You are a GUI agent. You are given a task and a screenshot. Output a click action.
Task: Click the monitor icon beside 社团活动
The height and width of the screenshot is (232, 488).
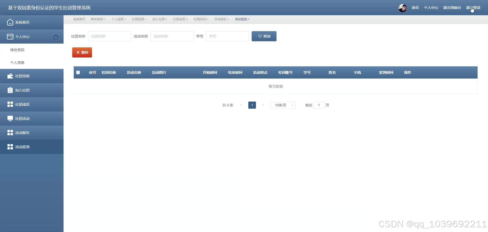pyautogui.click(x=10, y=119)
